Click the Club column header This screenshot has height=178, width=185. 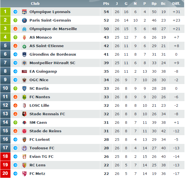[35, 3]
